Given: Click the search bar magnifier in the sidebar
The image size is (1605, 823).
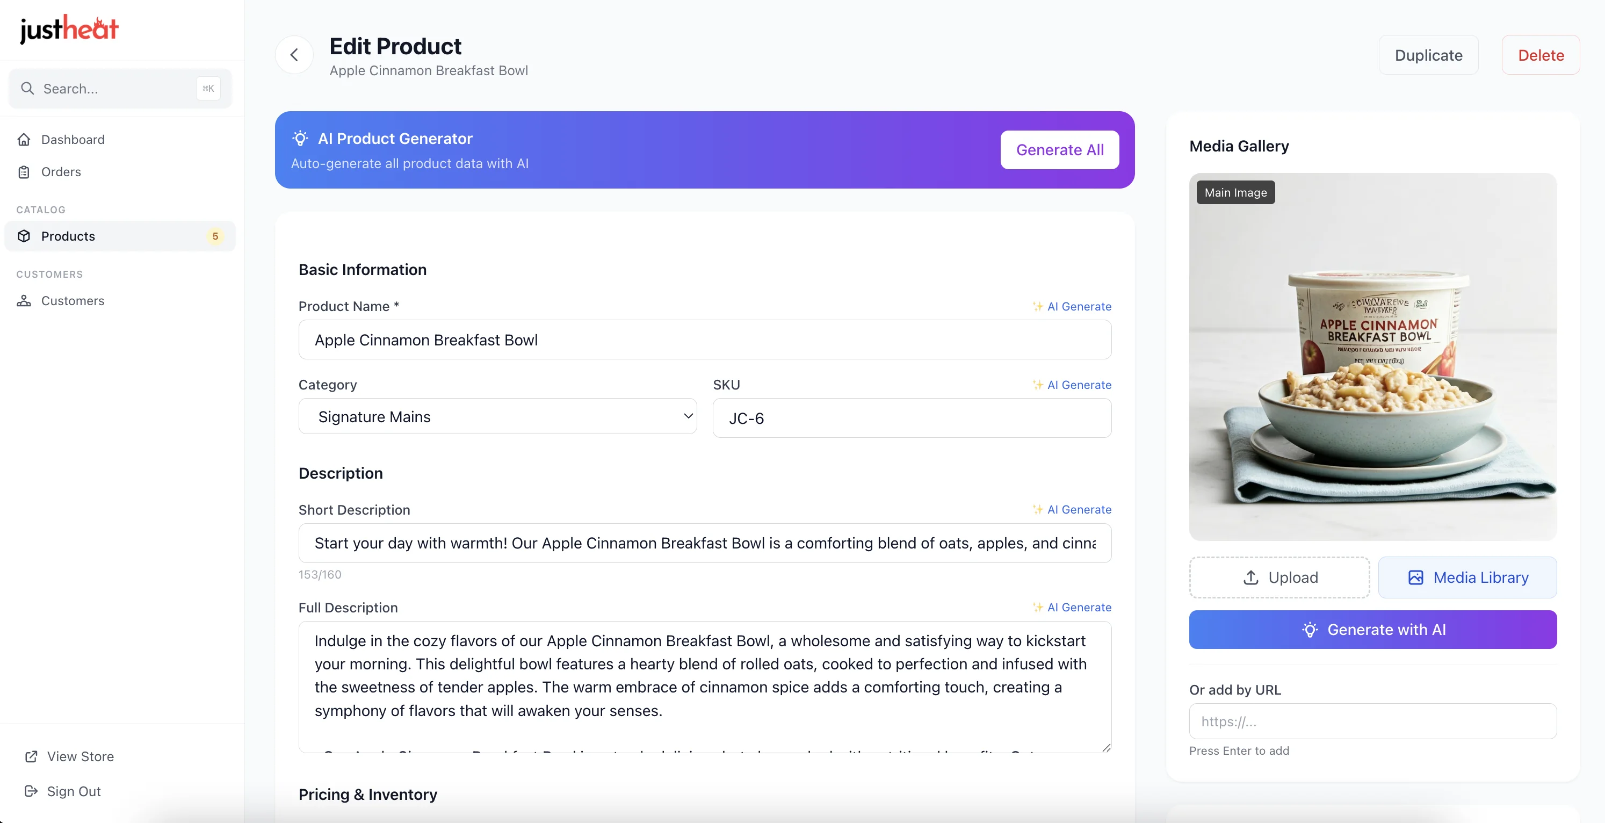Looking at the screenshot, I should (27, 89).
